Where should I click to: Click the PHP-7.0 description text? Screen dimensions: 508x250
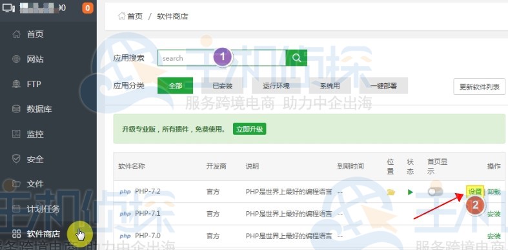pyautogui.click(x=289, y=236)
